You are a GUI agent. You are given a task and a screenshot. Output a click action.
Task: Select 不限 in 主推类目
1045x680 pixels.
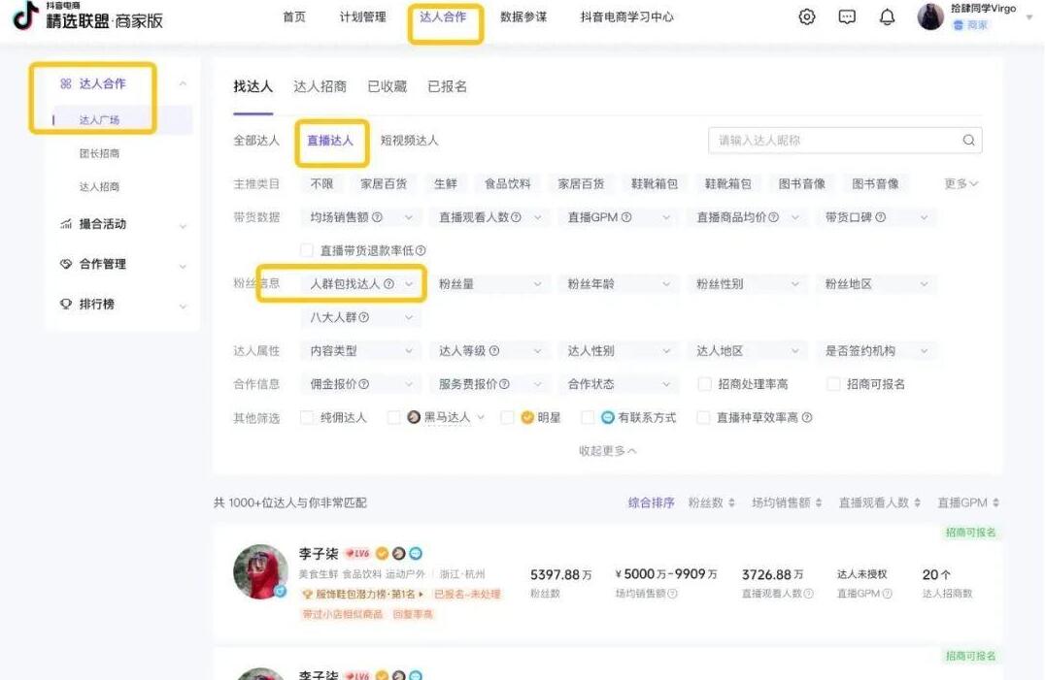[x=321, y=183]
